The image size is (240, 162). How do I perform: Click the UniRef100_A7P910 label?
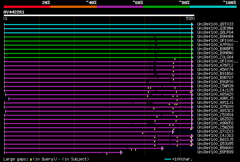pyautogui.click(x=215, y=45)
